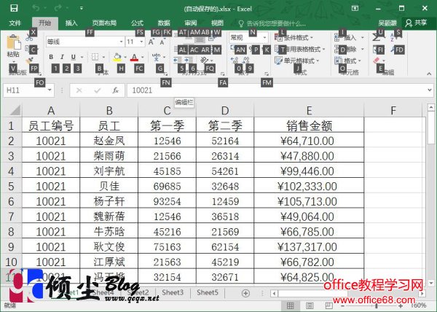437x312 pixels.
Task: Click the 格式 cells button
Action: pos(347,61)
